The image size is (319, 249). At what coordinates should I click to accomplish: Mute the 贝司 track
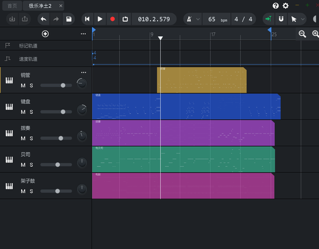[23, 165]
